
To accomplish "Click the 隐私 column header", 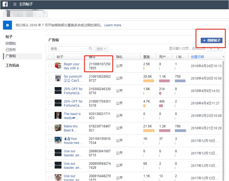I will (x=119, y=57).
